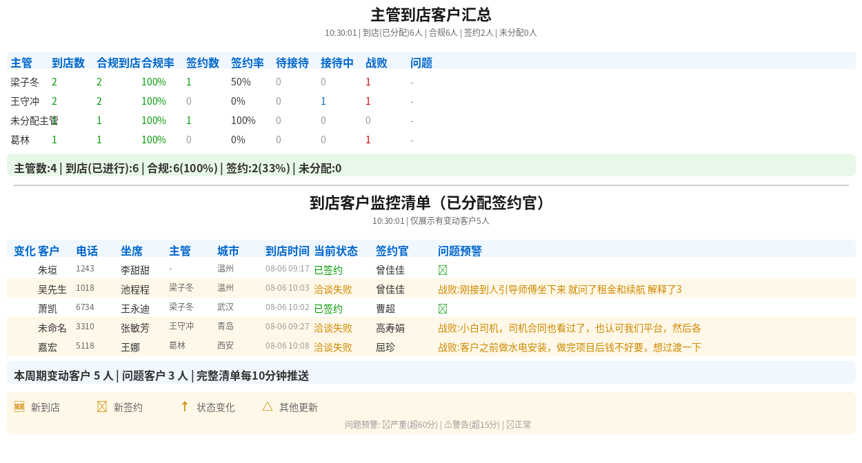Click the agent name 王永迪
This screenshot has width=862, height=463.
(135, 309)
